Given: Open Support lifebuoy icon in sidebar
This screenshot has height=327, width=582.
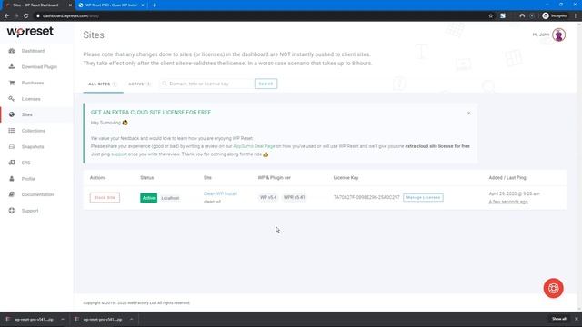Looking at the screenshot, I should pos(12,210).
